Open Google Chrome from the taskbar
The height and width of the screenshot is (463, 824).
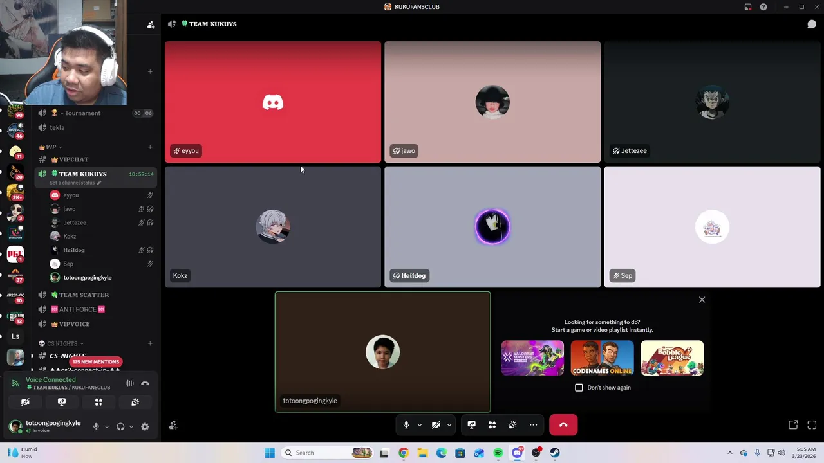(x=403, y=453)
